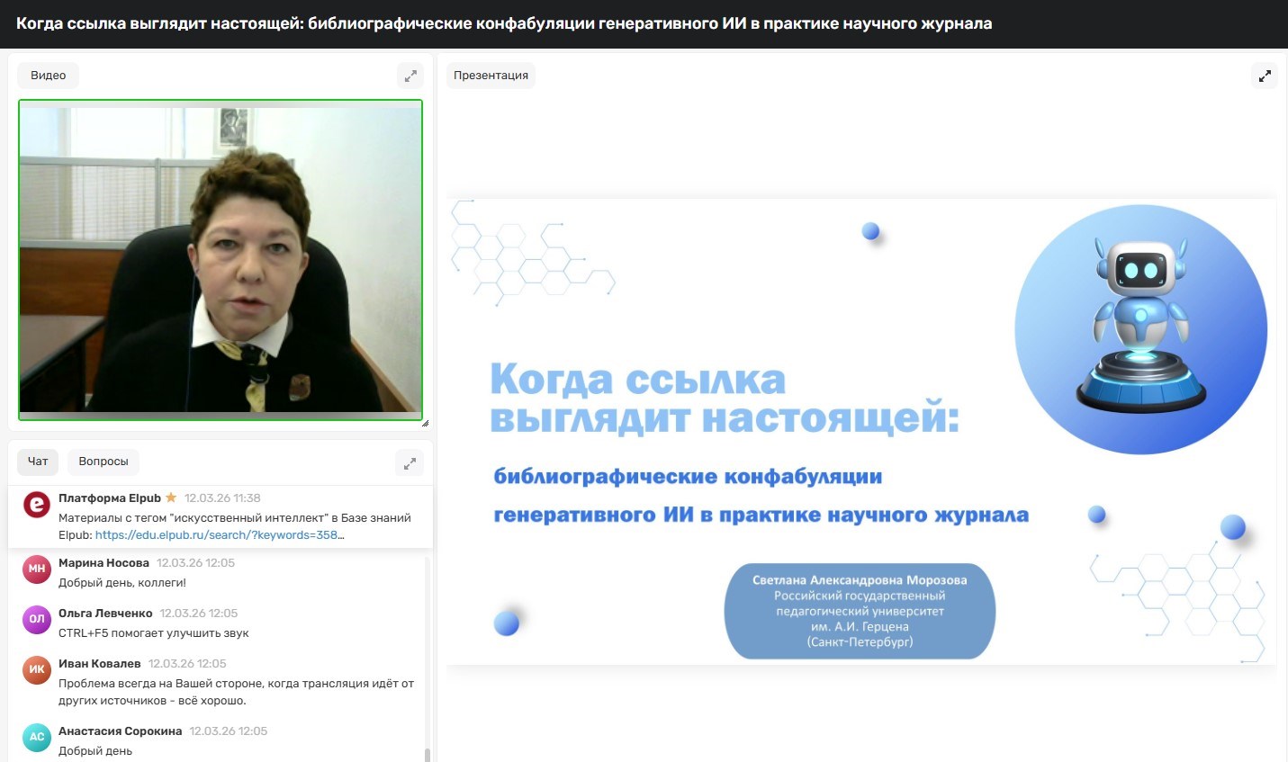The image size is (1288, 762).
Task: Click the pinned Платформа Elpub message
Action: point(234,518)
